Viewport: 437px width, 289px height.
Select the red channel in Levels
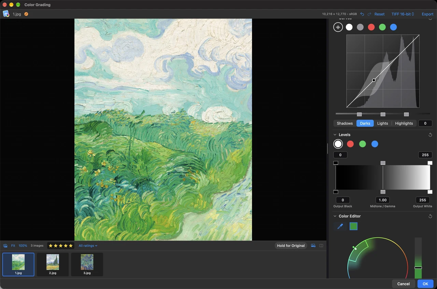(350, 144)
